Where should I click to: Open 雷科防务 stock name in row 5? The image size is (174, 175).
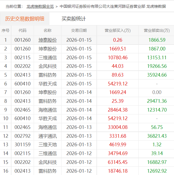point(47,75)
